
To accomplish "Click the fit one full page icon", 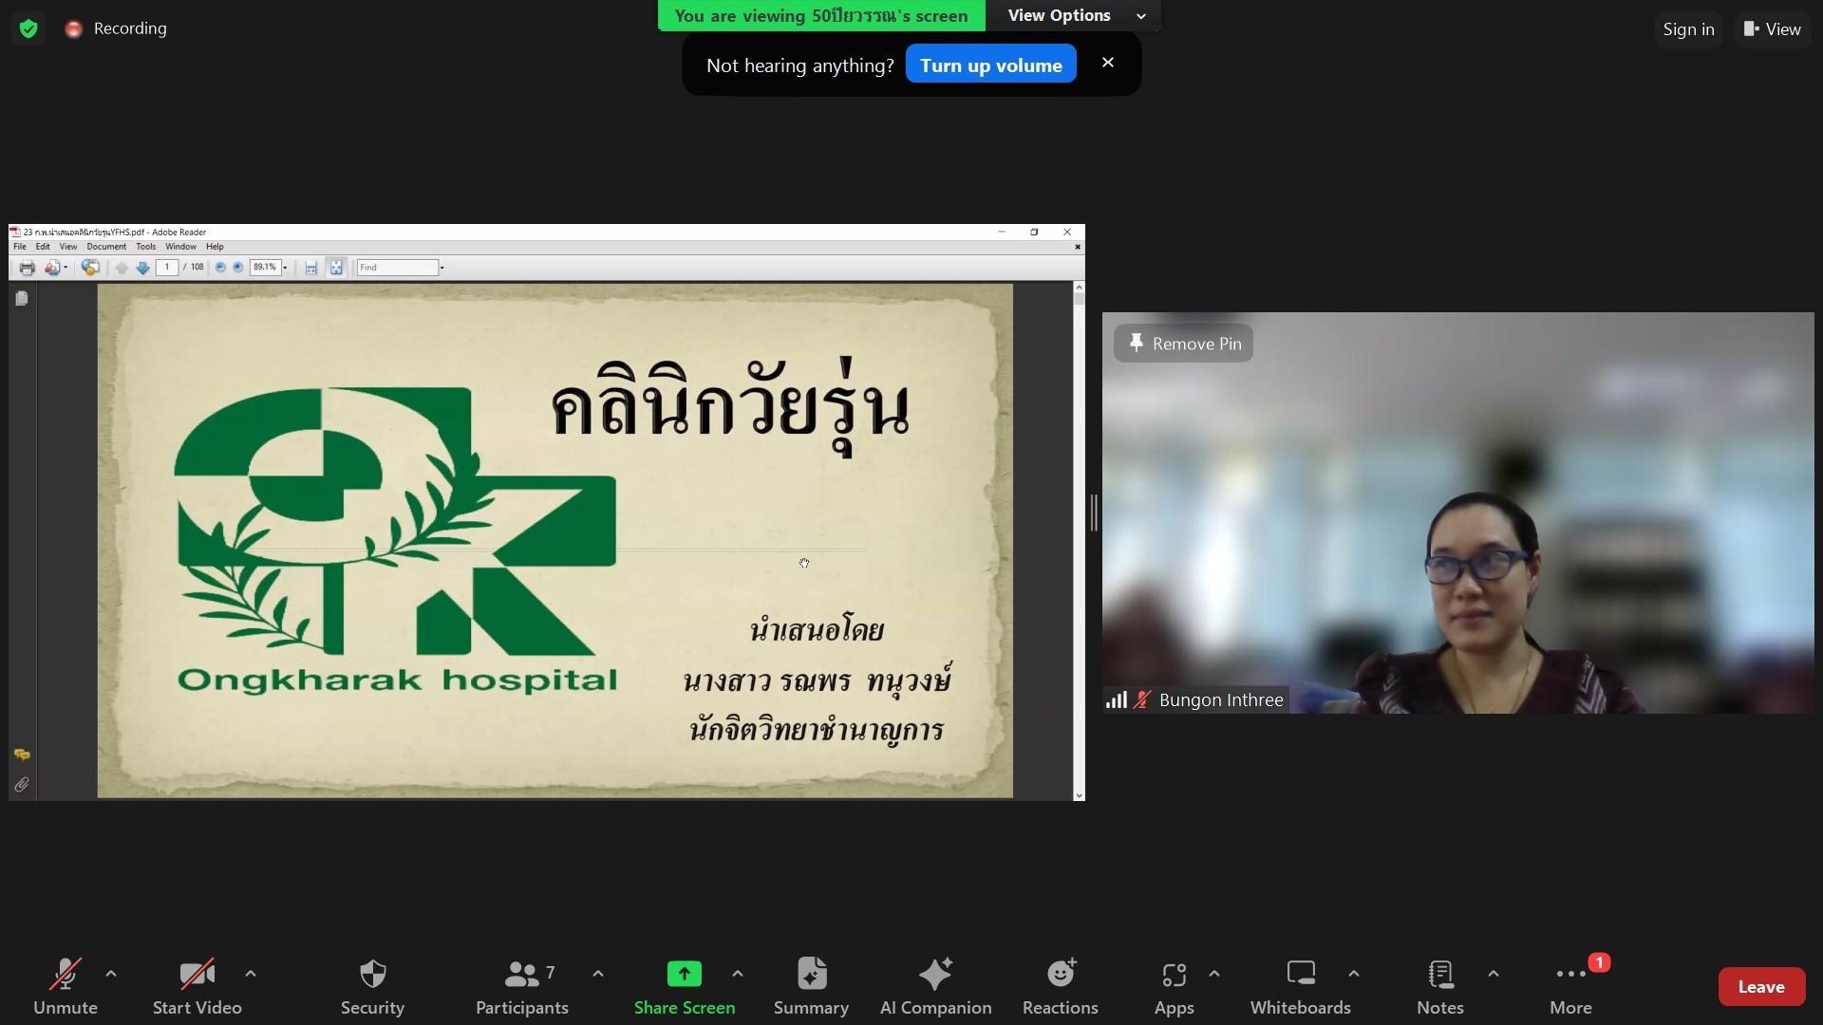I will point(336,268).
